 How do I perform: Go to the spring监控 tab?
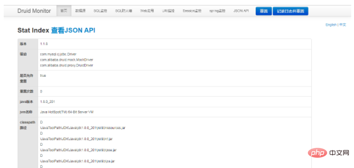click(217, 11)
